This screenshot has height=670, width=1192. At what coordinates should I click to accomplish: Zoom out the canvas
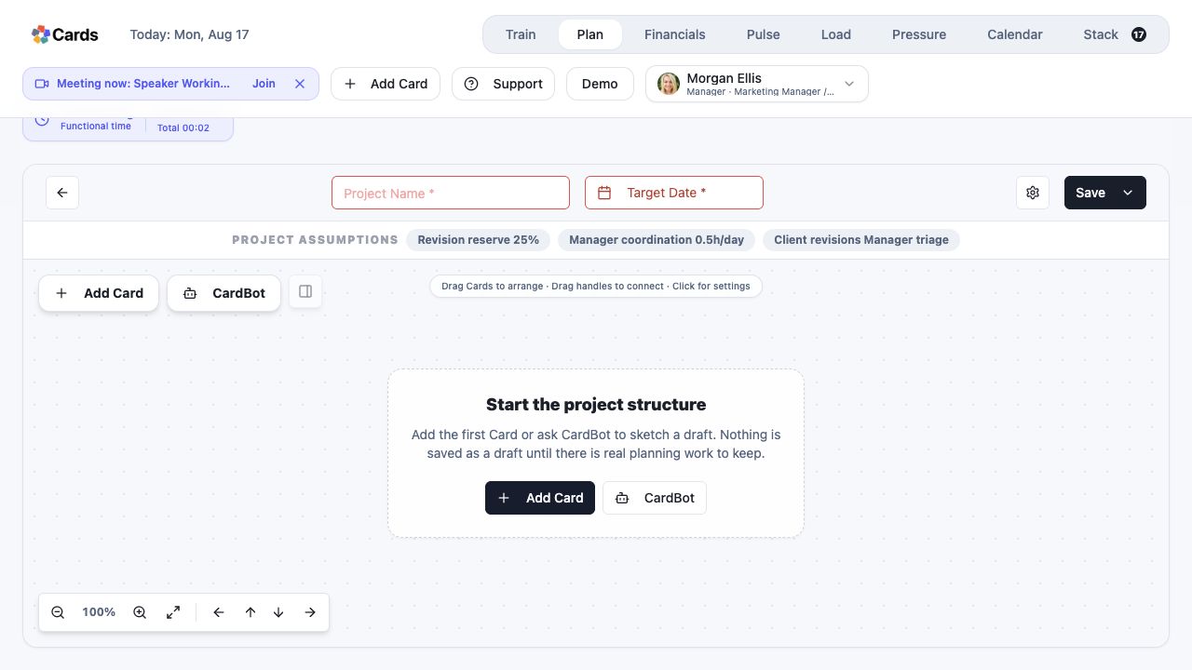(x=58, y=612)
